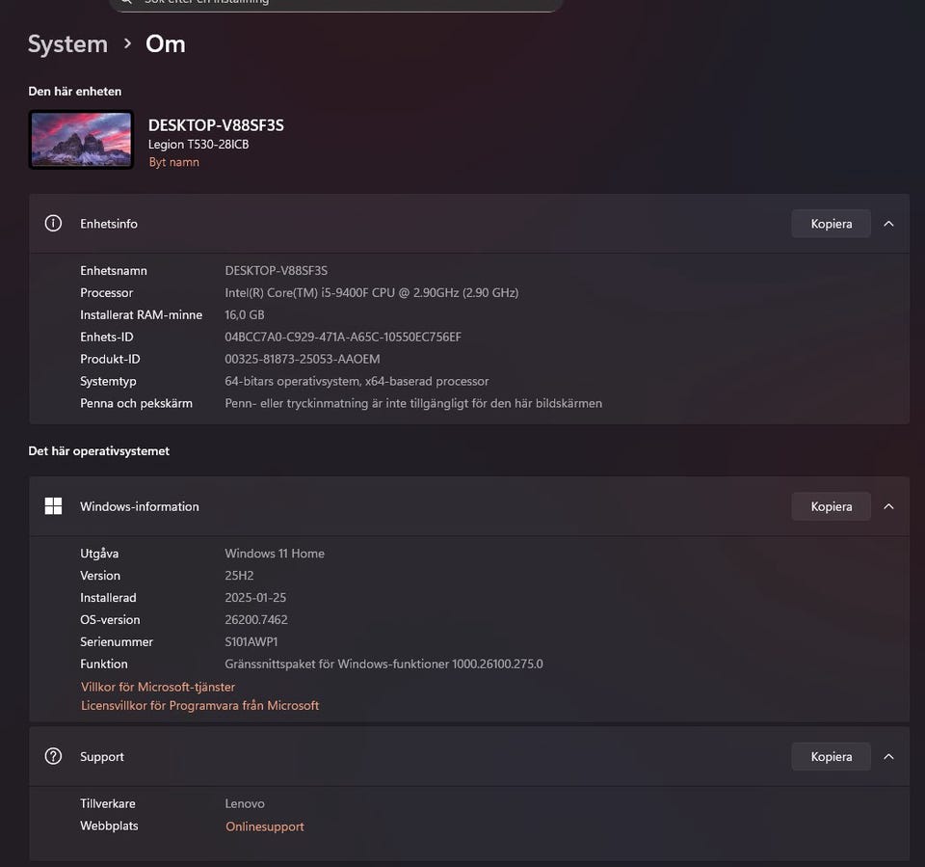Select the Penn- eller tryckinmatning text
The image size is (925, 867).
(x=413, y=403)
